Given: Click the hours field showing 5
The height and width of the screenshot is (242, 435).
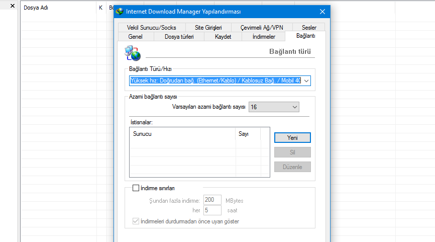Looking at the screenshot, I should pos(212,210).
